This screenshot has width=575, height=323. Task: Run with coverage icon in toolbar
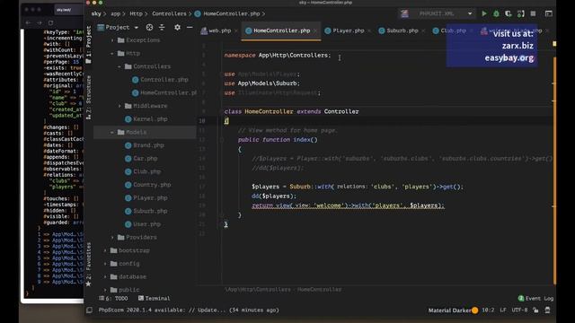tap(509, 13)
